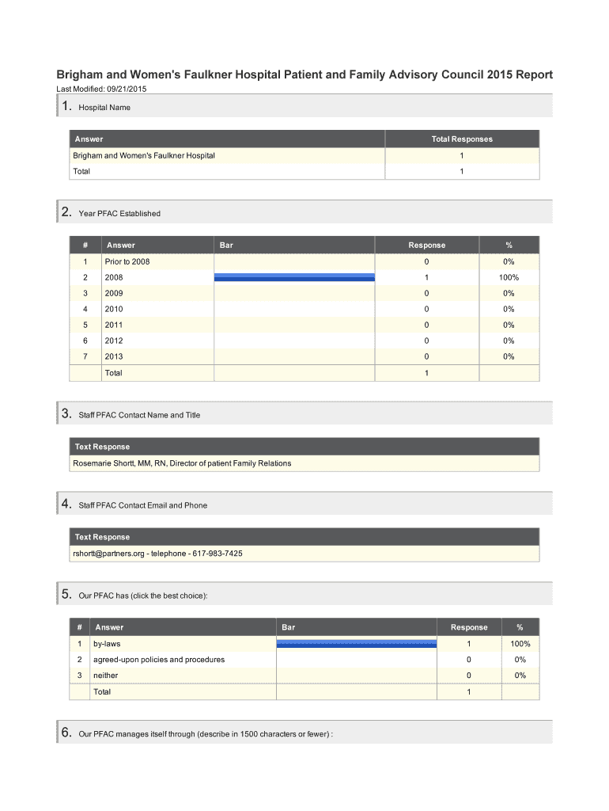Click the rshortt@partners.org email address

click(108, 554)
